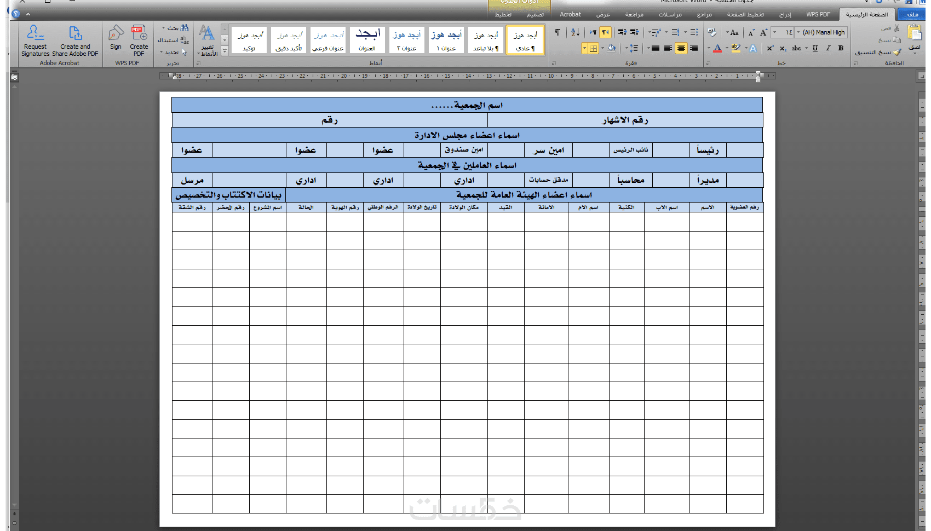Open Change Styles (تغيير الأنماط) dropdown
The height and width of the screenshot is (531, 931).
click(x=208, y=41)
